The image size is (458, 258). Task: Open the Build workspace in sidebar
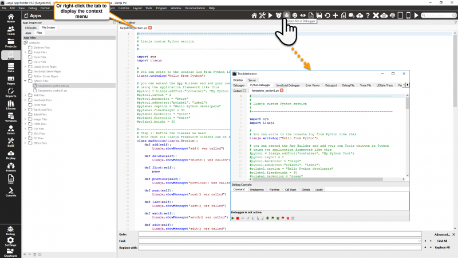[11, 142]
